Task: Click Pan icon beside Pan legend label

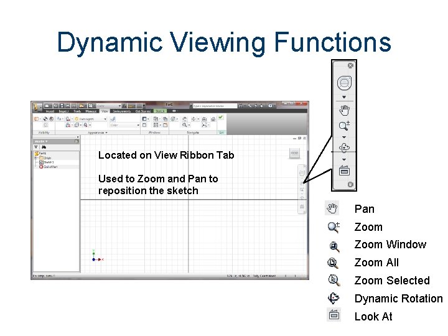Action: click(332, 208)
